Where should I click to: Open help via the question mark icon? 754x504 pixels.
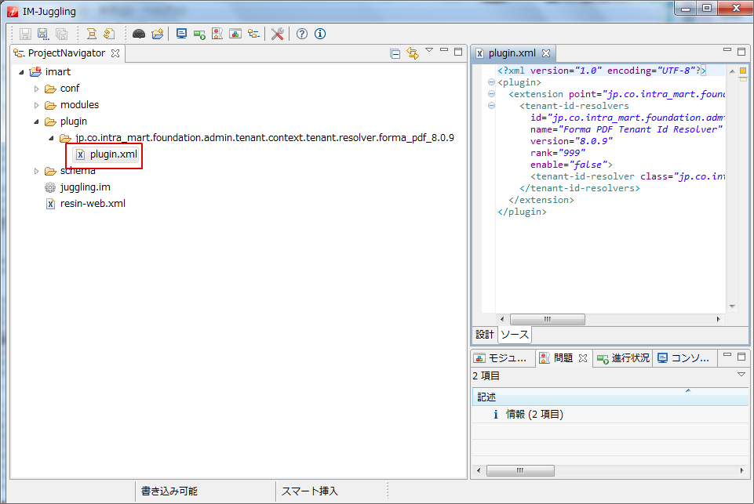click(x=301, y=34)
